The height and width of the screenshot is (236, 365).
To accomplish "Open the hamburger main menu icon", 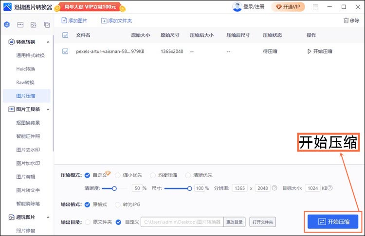I will click(x=315, y=7).
